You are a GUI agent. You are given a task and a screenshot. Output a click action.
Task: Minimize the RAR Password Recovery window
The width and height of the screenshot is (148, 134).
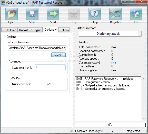(125, 2)
